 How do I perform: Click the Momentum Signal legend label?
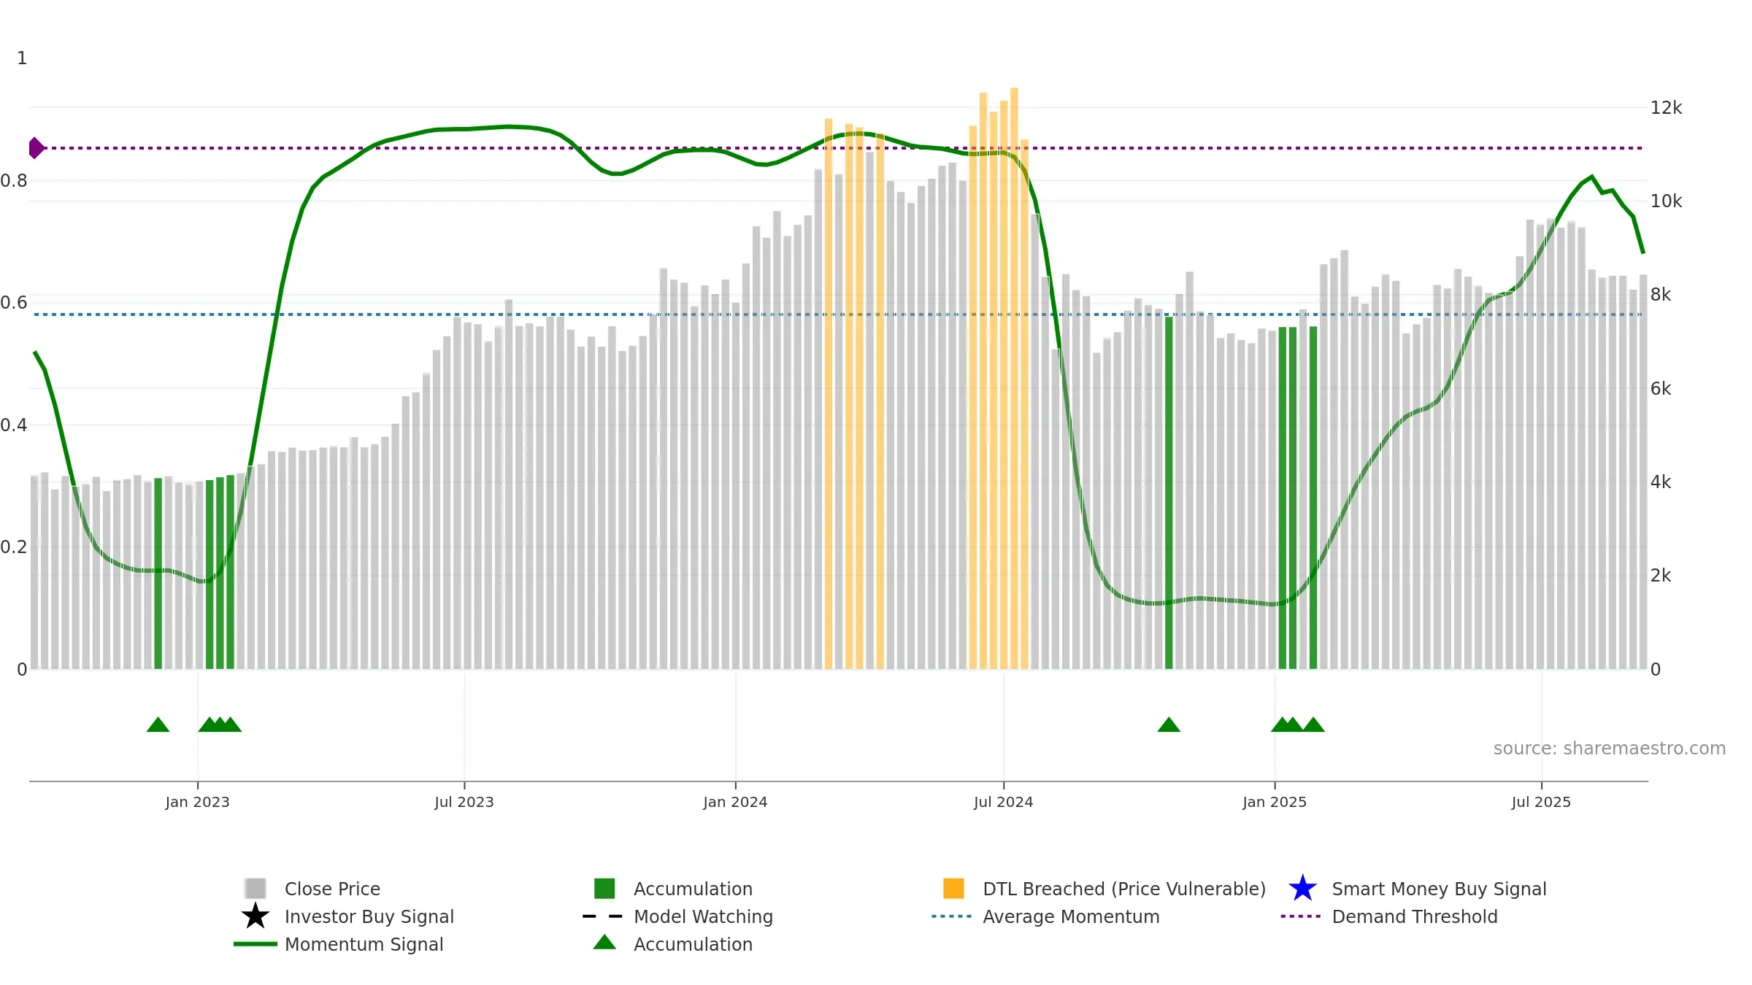point(364,944)
